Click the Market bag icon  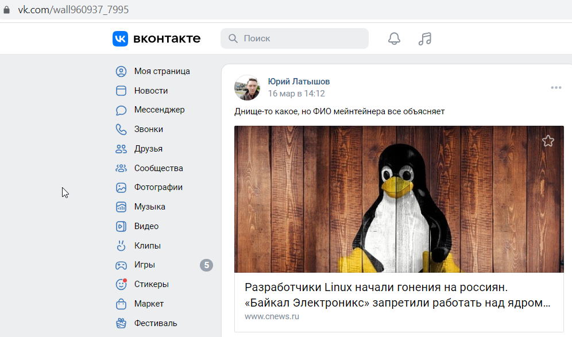[121, 304]
